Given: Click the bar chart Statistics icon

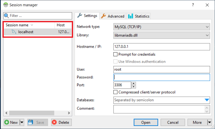Looking at the screenshot, I should click(130, 16).
